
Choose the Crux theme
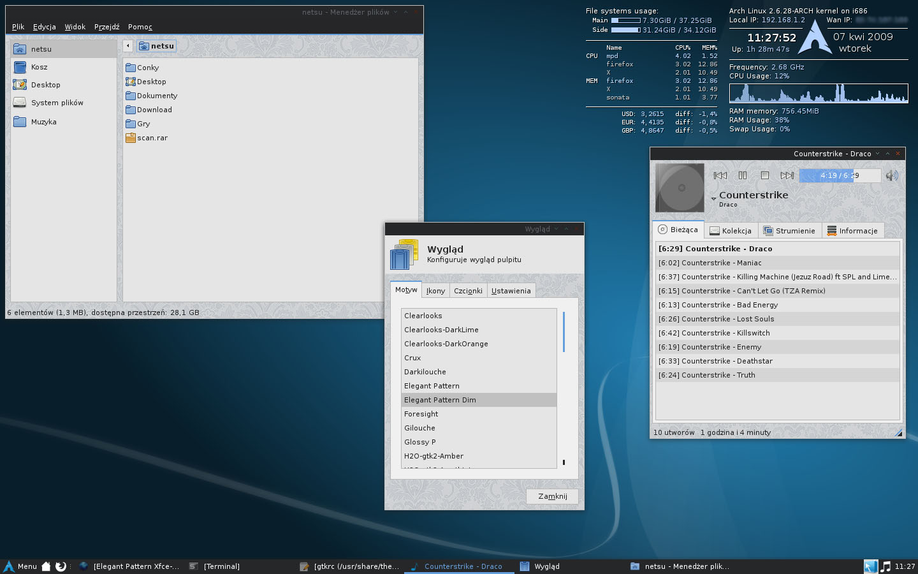pyautogui.click(x=479, y=358)
